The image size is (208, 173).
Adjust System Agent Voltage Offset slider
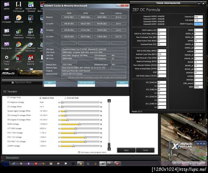[x=66, y=111]
